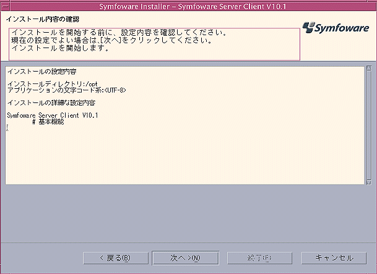This screenshot has height=274, width=377.
Task: Click the scrollbar up arrow
Action: [x=369, y=68]
